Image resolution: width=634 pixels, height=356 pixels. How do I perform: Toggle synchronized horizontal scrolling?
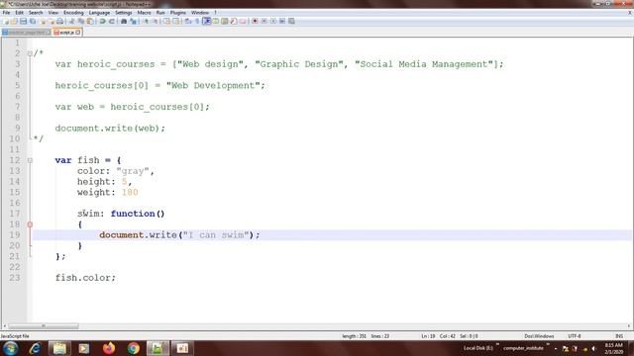(x=176, y=21)
